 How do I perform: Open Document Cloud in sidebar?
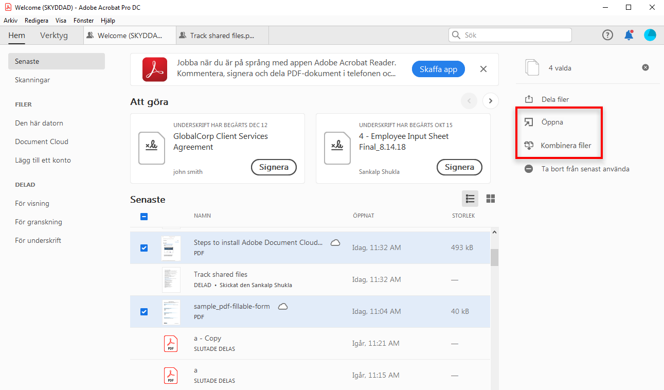point(42,141)
